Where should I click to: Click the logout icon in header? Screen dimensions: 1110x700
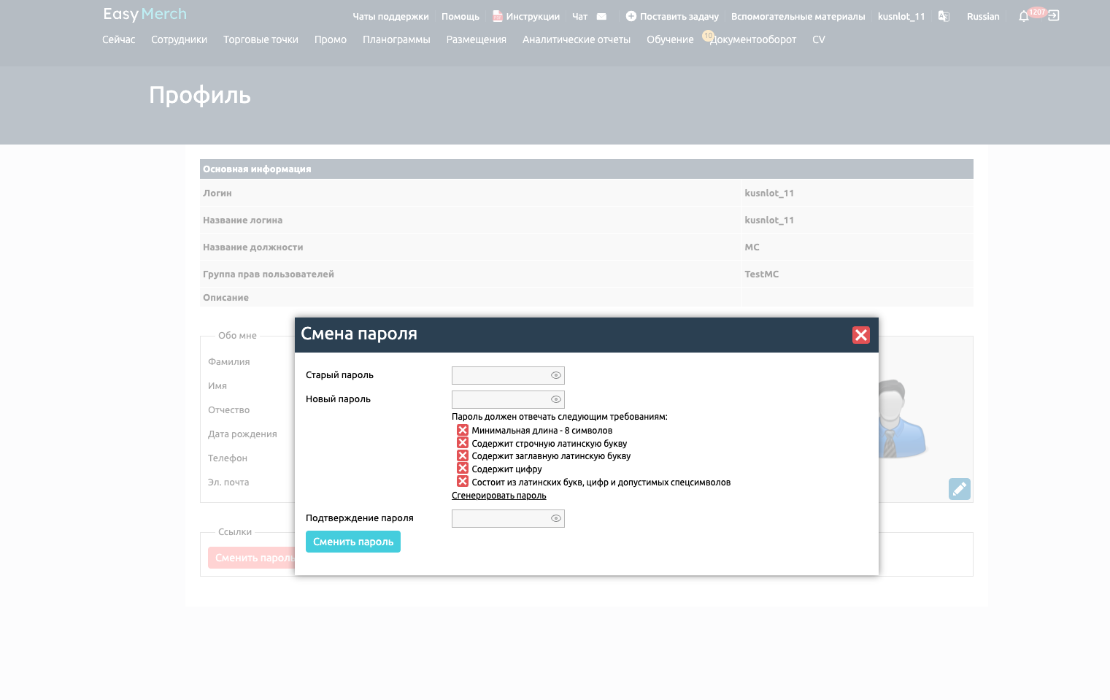point(1053,16)
